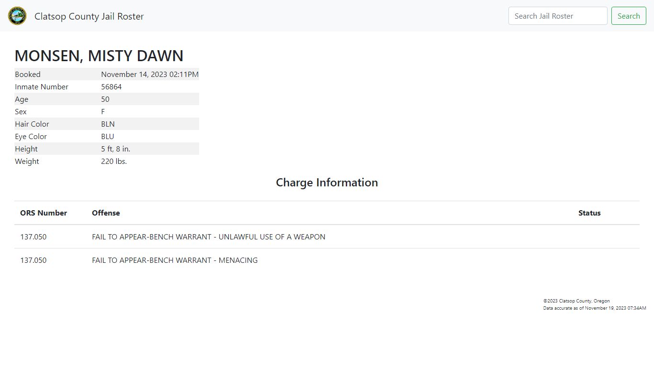
Task: Click the Offense column header
Action: [x=106, y=213]
